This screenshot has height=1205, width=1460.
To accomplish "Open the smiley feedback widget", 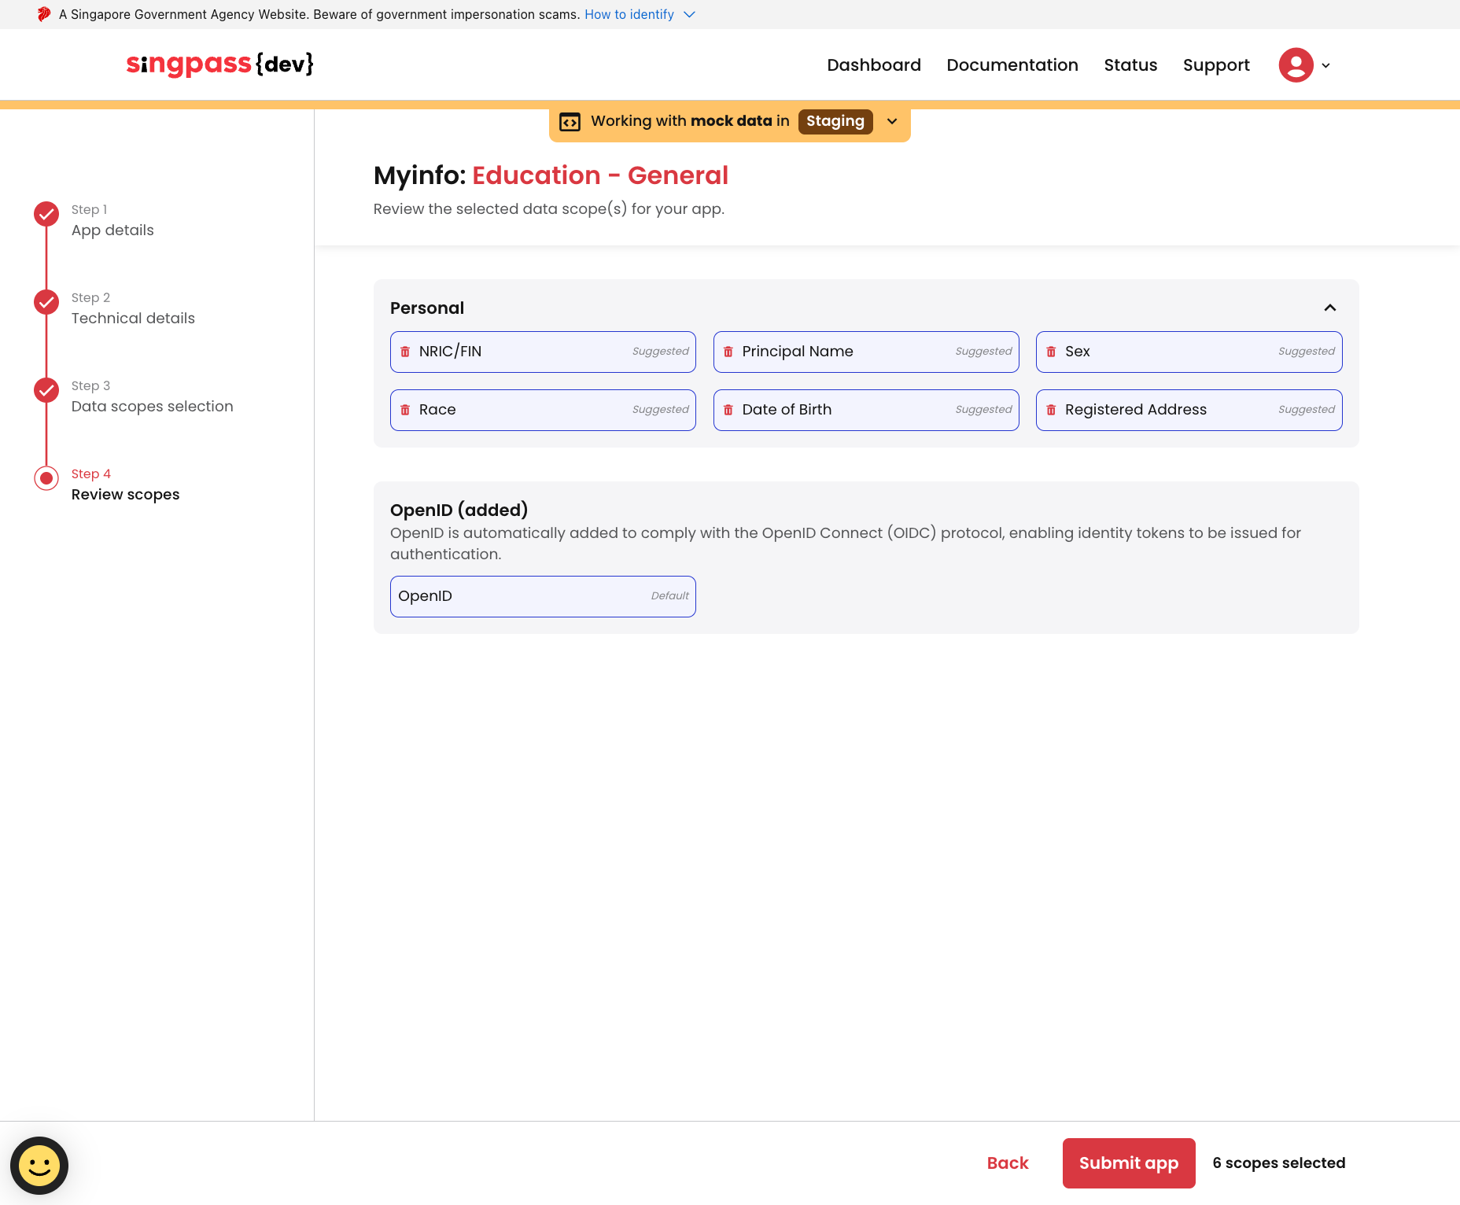I will (39, 1165).
